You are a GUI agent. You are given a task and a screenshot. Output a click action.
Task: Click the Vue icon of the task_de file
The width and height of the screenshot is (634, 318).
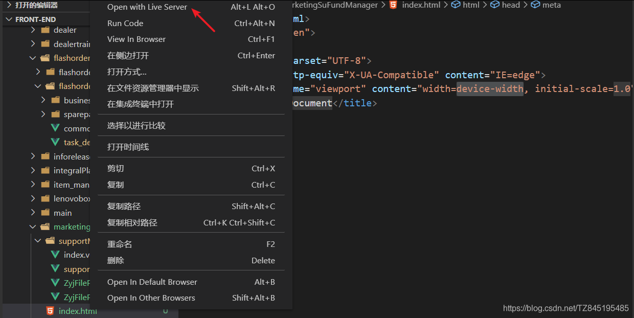55,142
